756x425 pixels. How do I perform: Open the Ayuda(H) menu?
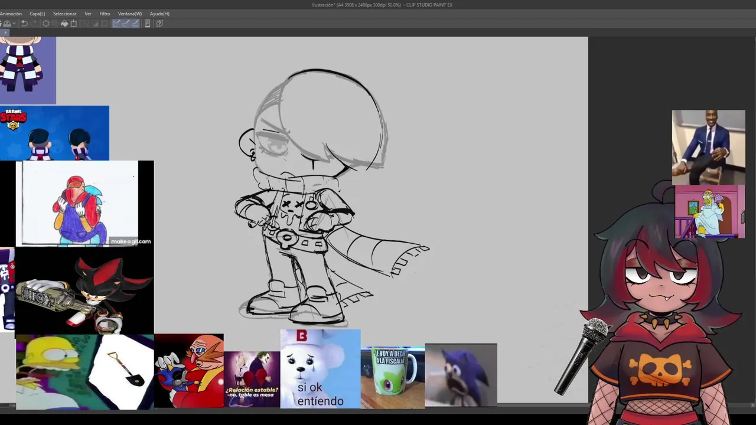[x=159, y=14]
